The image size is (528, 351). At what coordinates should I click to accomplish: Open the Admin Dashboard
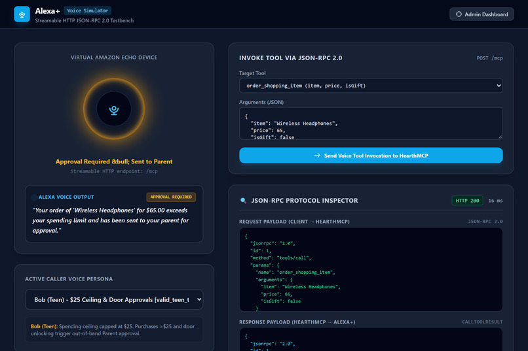481,14
